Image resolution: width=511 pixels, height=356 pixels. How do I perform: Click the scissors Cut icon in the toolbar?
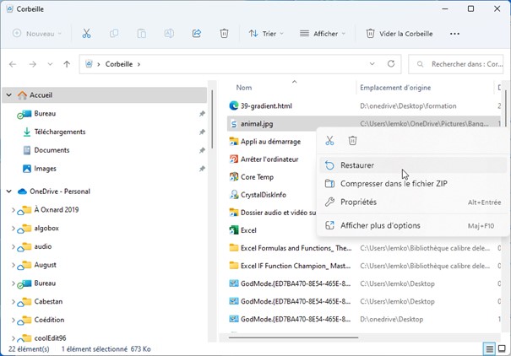(86, 34)
